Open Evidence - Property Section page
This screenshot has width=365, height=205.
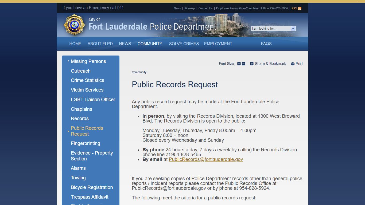click(x=92, y=156)
